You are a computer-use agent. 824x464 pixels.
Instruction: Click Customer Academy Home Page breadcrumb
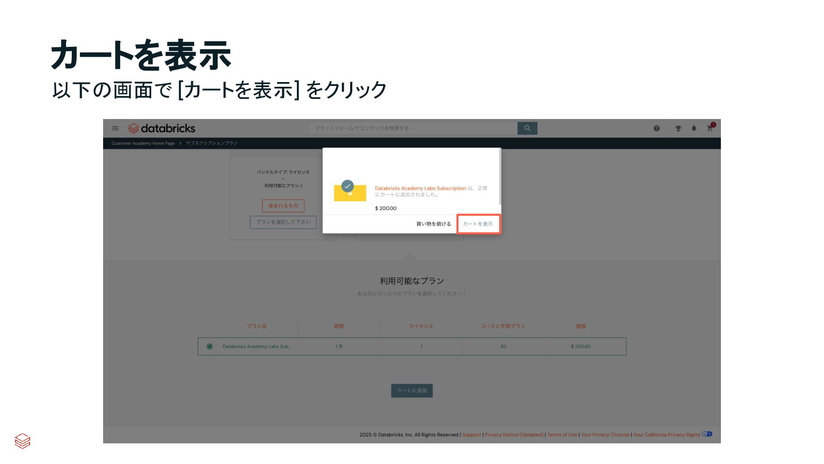[143, 143]
